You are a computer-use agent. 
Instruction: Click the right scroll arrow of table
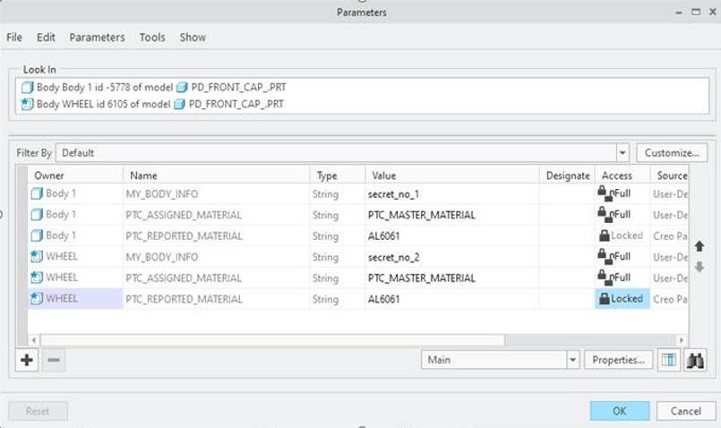(x=682, y=340)
